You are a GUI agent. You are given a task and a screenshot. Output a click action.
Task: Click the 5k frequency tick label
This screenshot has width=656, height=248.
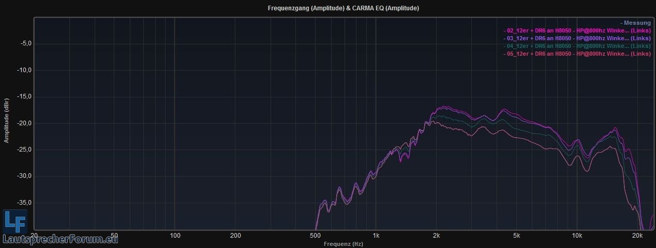[517, 236]
